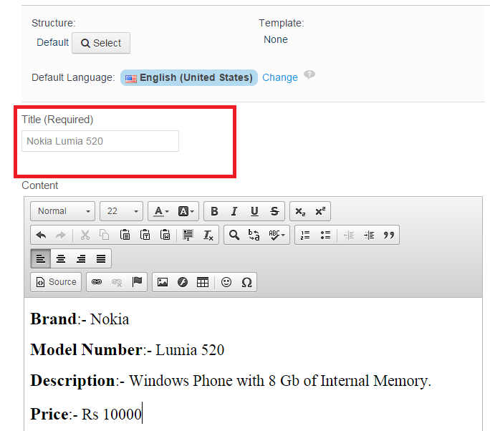Click the Redo arrow
Viewport: 490px width, 431px height.
61,235
